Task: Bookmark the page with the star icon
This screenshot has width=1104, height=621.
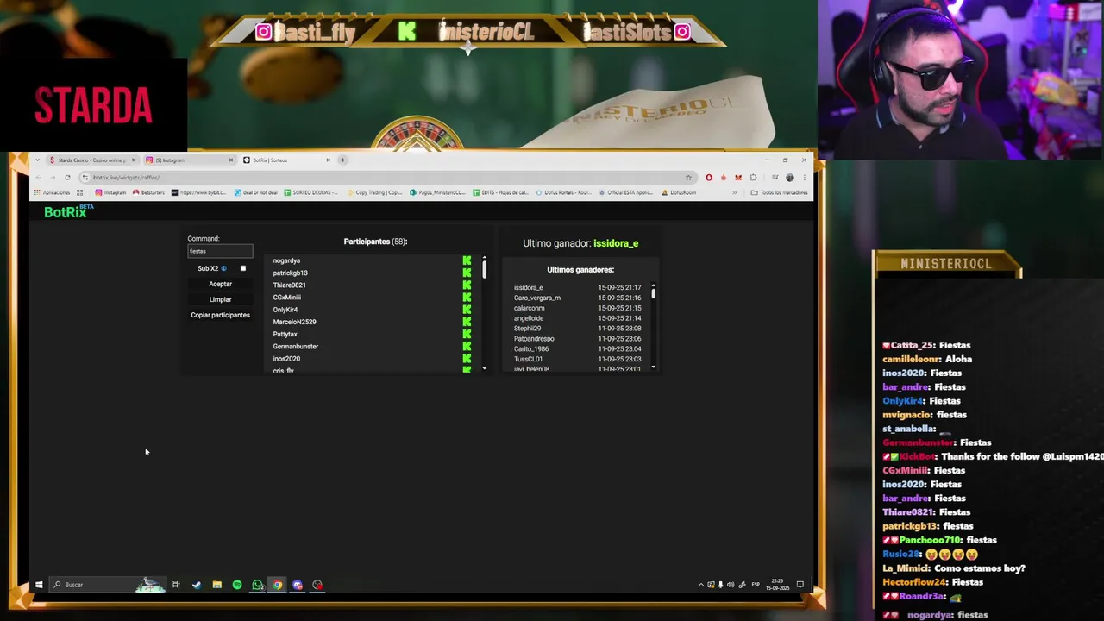Action: pyautogui.click(x=688, y=178)
